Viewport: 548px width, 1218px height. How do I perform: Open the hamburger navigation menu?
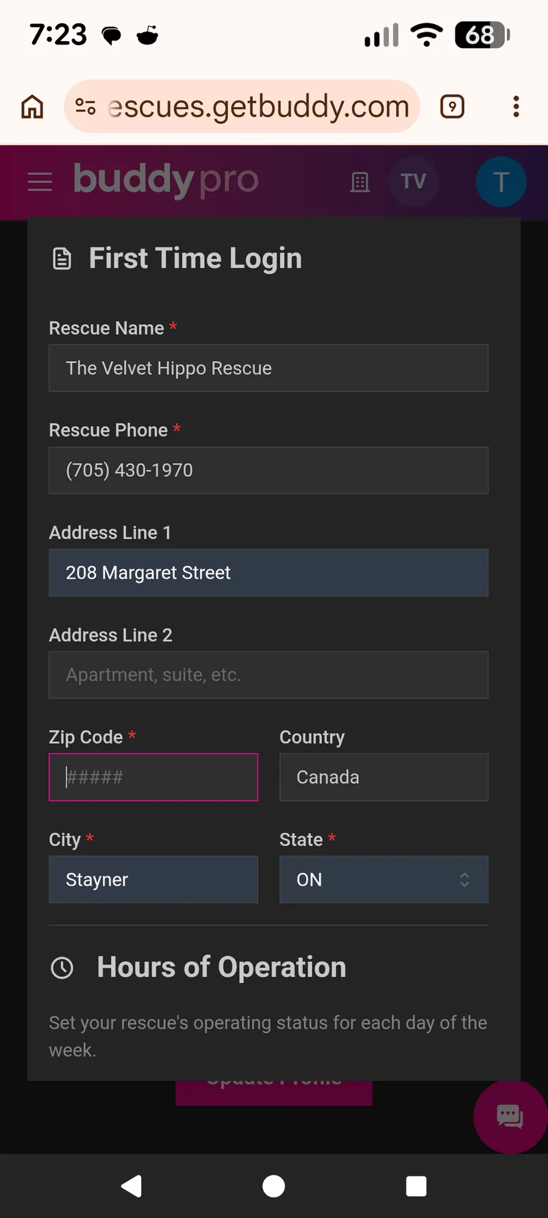(x=40, y=182)
